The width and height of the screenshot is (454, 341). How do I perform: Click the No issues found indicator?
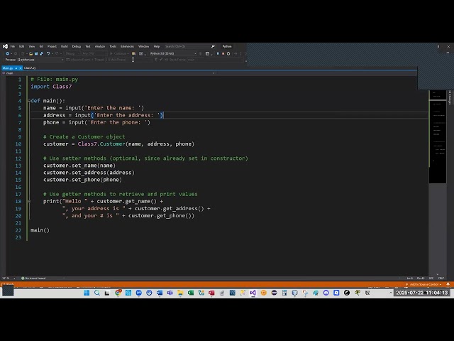point(33,278)
